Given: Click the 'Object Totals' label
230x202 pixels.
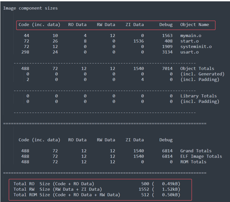Looking at the screenshot, I should point(197,69).
